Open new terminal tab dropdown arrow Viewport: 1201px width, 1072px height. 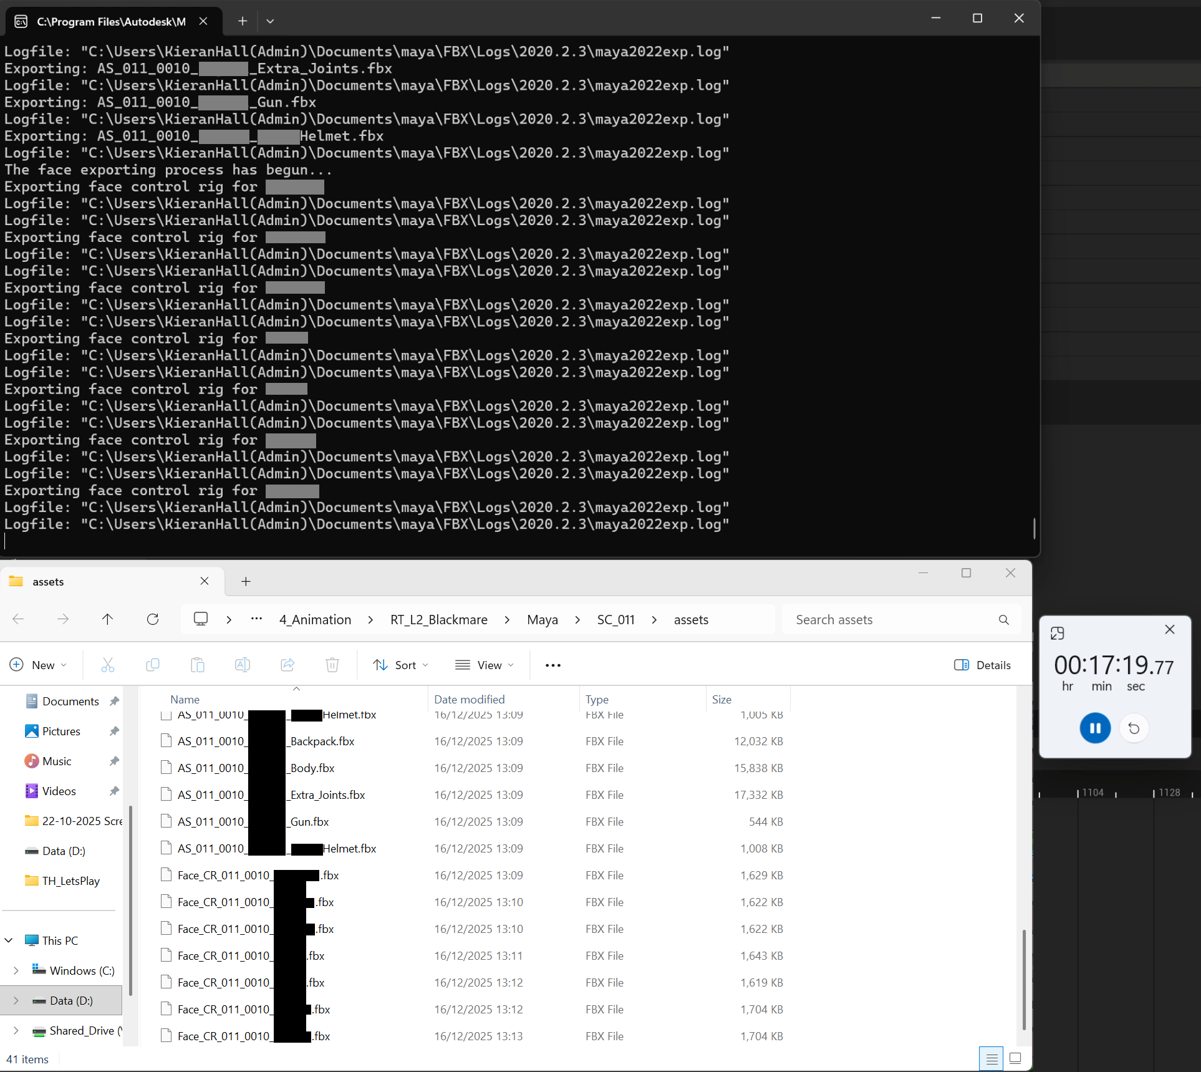pos(270,21)
